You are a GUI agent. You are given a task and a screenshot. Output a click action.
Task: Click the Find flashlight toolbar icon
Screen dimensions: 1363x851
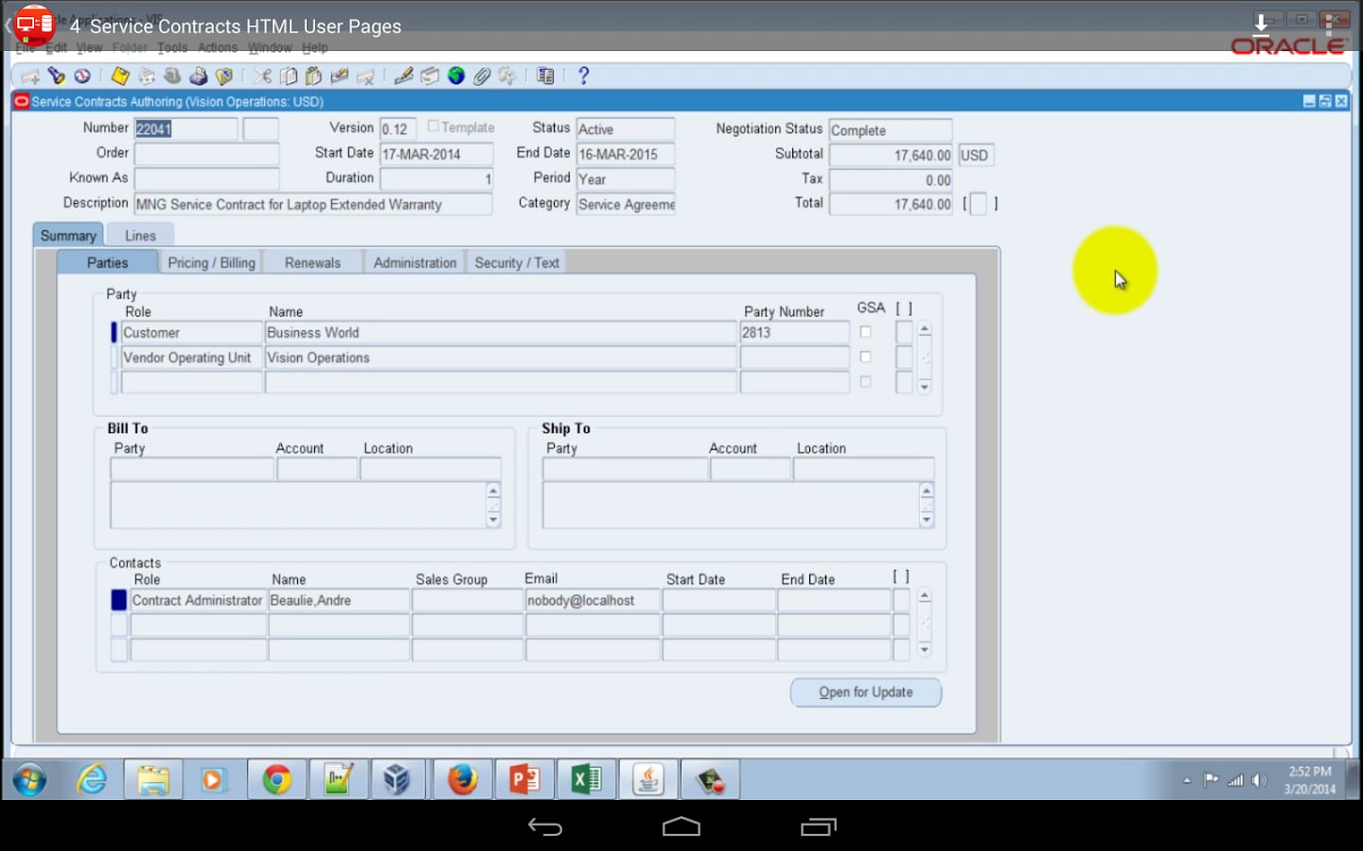coord(57,76)
